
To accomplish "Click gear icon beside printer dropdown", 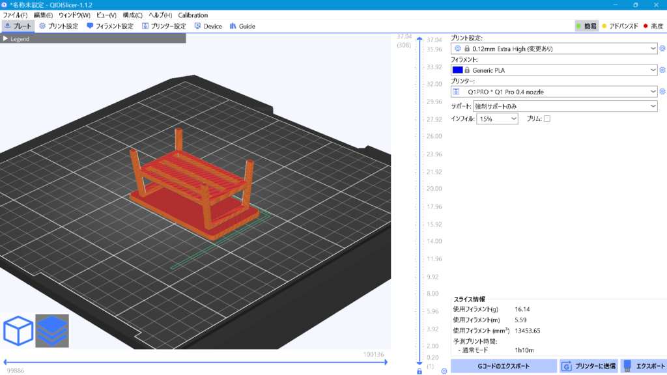I will [662, 92].
